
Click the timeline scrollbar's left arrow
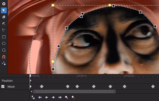click(32, 91)
